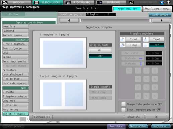
Task: Click Annullare in the bottom bar
Action: [x=116, y=126]
